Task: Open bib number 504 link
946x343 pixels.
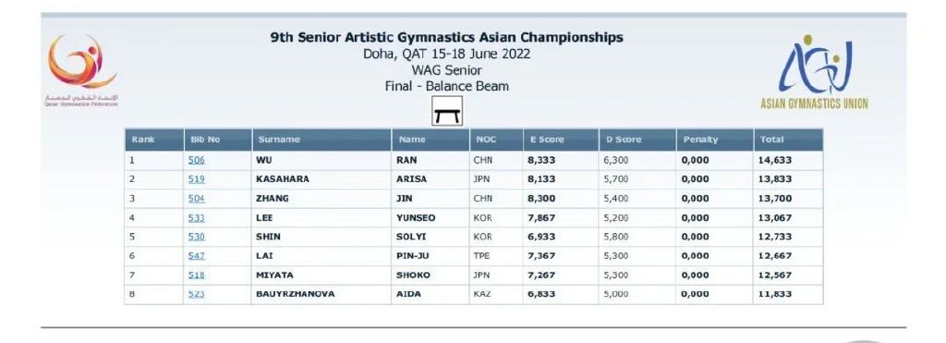Action: (196, 199)
